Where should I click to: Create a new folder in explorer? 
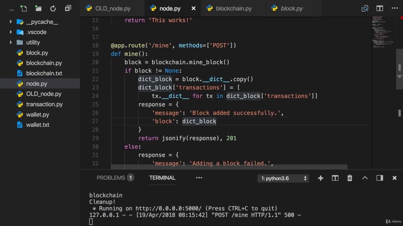(38, 8)
